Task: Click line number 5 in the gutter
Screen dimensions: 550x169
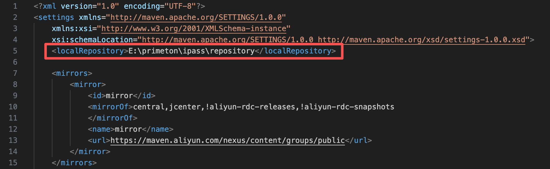Action: pyautogui.click(x=15, y=51)
